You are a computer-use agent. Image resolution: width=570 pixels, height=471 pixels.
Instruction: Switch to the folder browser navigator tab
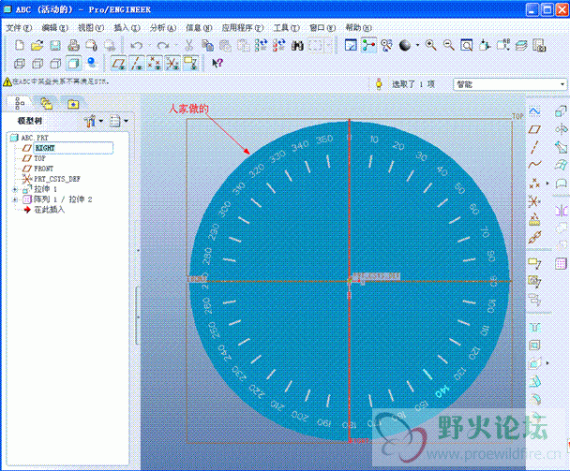pos(46,104)
